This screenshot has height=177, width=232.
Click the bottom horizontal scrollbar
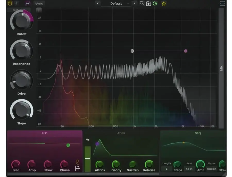pos(83,174)
